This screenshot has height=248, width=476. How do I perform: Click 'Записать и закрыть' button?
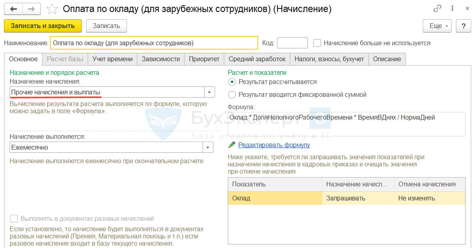tap(43, 26)
